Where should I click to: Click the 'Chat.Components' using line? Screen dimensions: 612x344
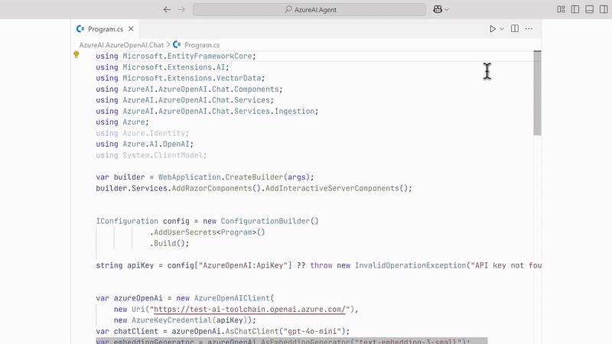[x=189, y=89]
